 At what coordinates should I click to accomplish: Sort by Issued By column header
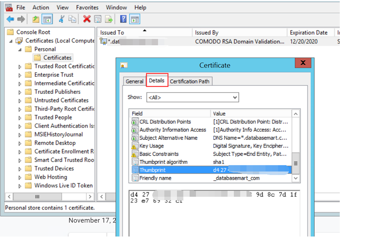[x=240, y=33]
